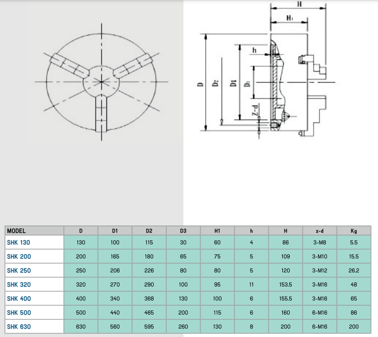This screenshot has width=378, height=337.
Task: Select h value 11 for SHK 320
Action: point(251,284)
